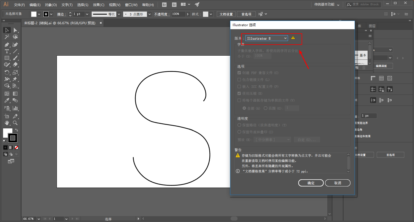Select the Gradient tool

coord(15,94)
